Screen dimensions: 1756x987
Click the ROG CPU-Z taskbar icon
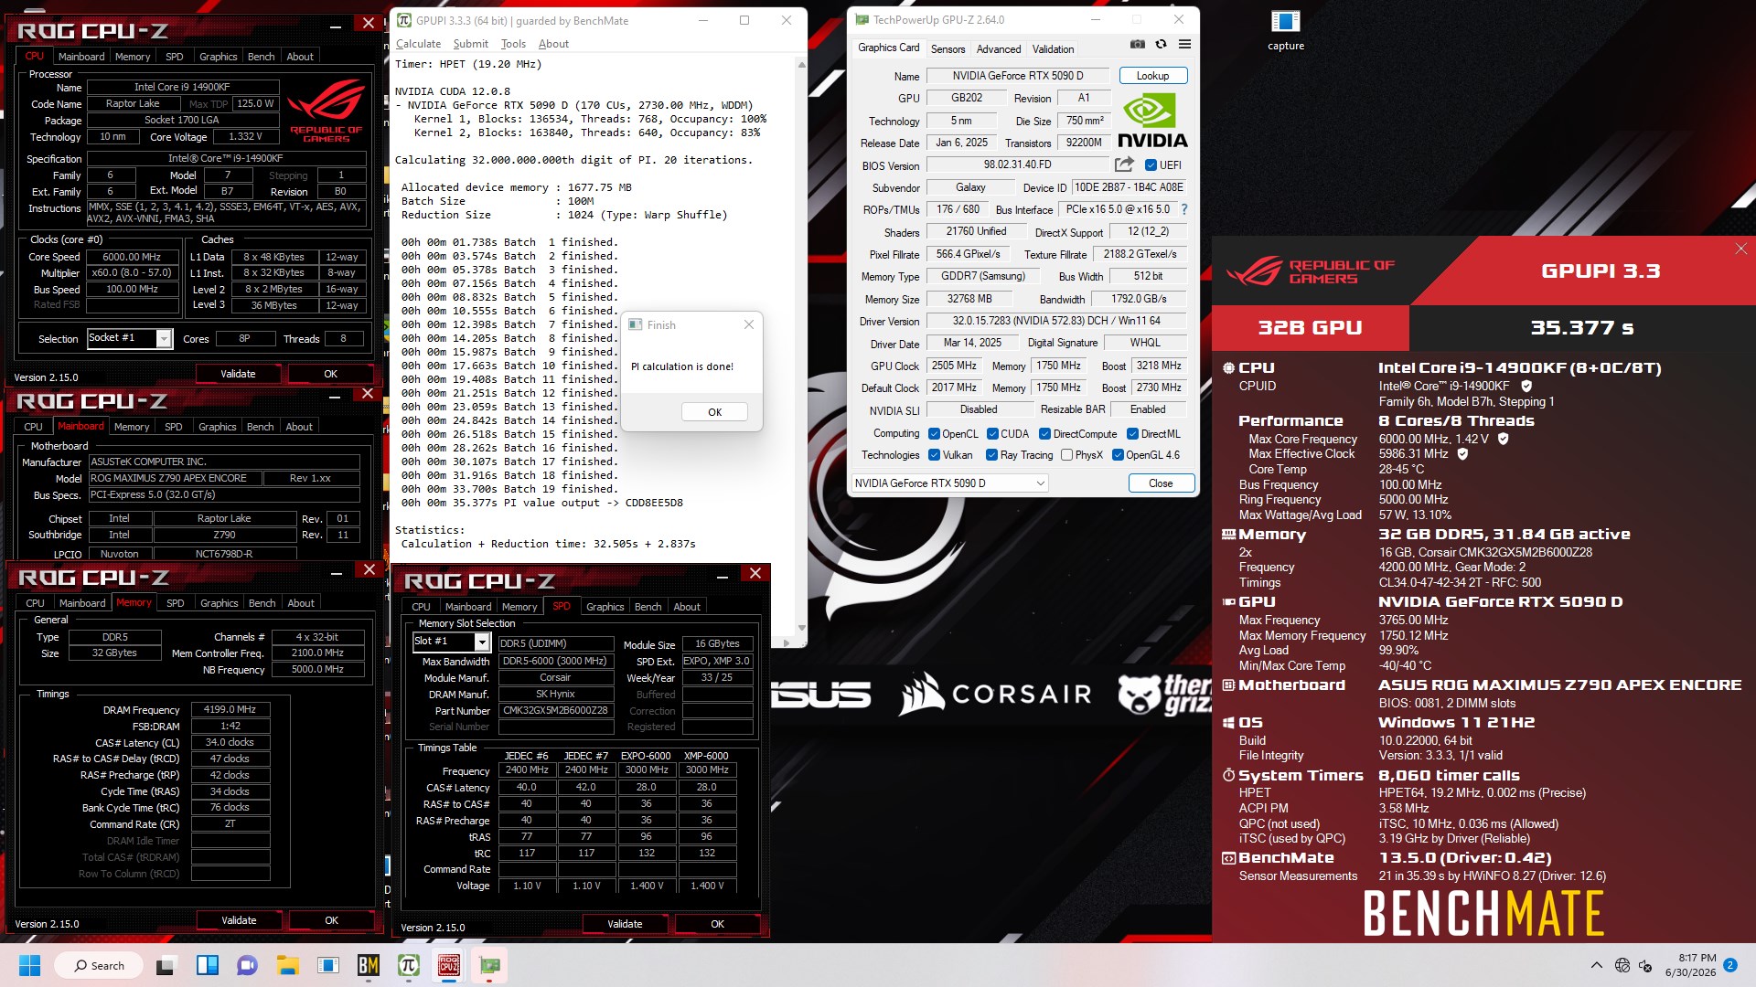point(448,965)
